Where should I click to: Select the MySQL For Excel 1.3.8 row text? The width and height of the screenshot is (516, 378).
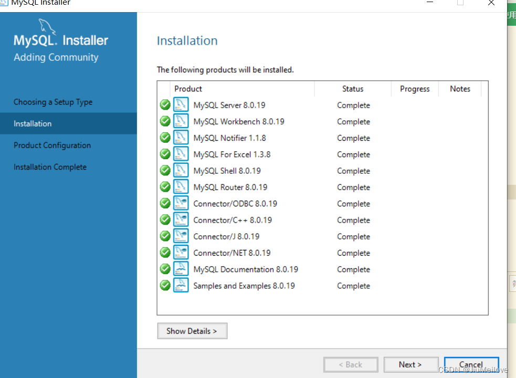pyautogui.click(x=232, y=154)
